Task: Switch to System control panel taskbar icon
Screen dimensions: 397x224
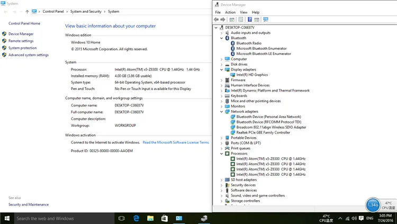Action: point(179,218)
